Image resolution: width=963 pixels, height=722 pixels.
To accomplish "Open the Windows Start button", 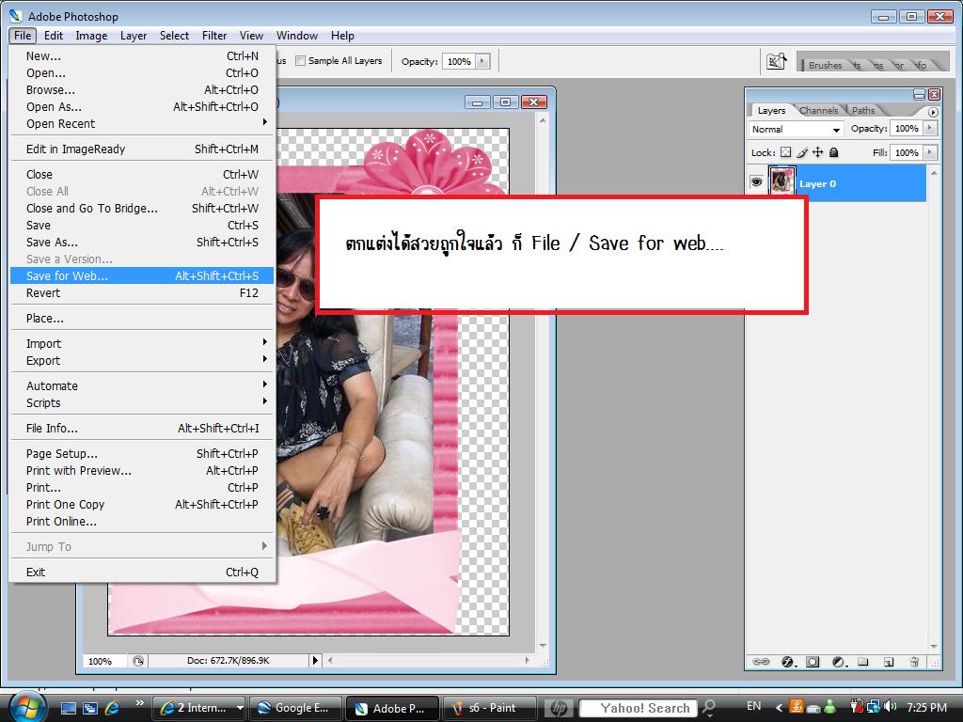I will point(26,708).
